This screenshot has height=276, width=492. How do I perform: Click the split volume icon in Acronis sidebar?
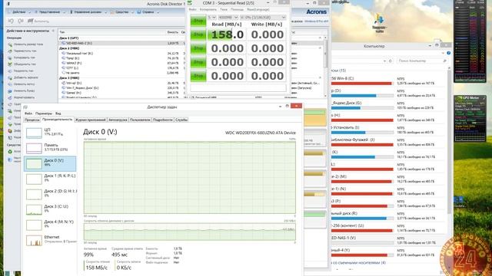point(10,71)
